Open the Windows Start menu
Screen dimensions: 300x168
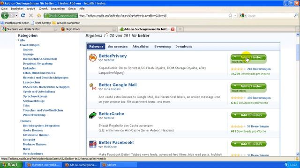[11, 165]
